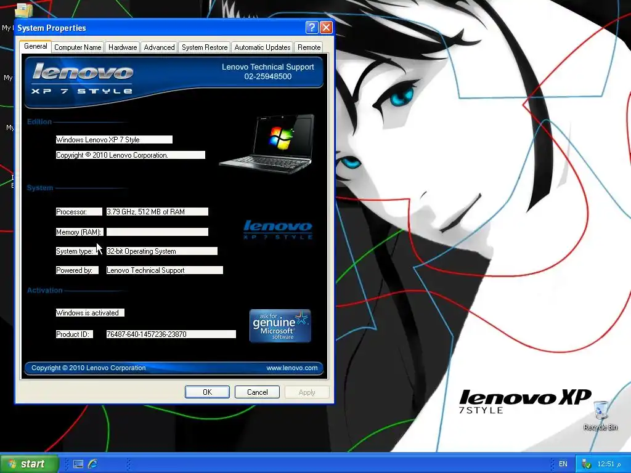Launch Internet Explorer from quick launch
The height and width of the screenshot is (473, 631).
(92, 464)
